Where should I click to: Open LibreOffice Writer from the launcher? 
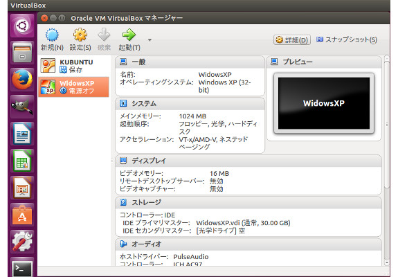22,134
